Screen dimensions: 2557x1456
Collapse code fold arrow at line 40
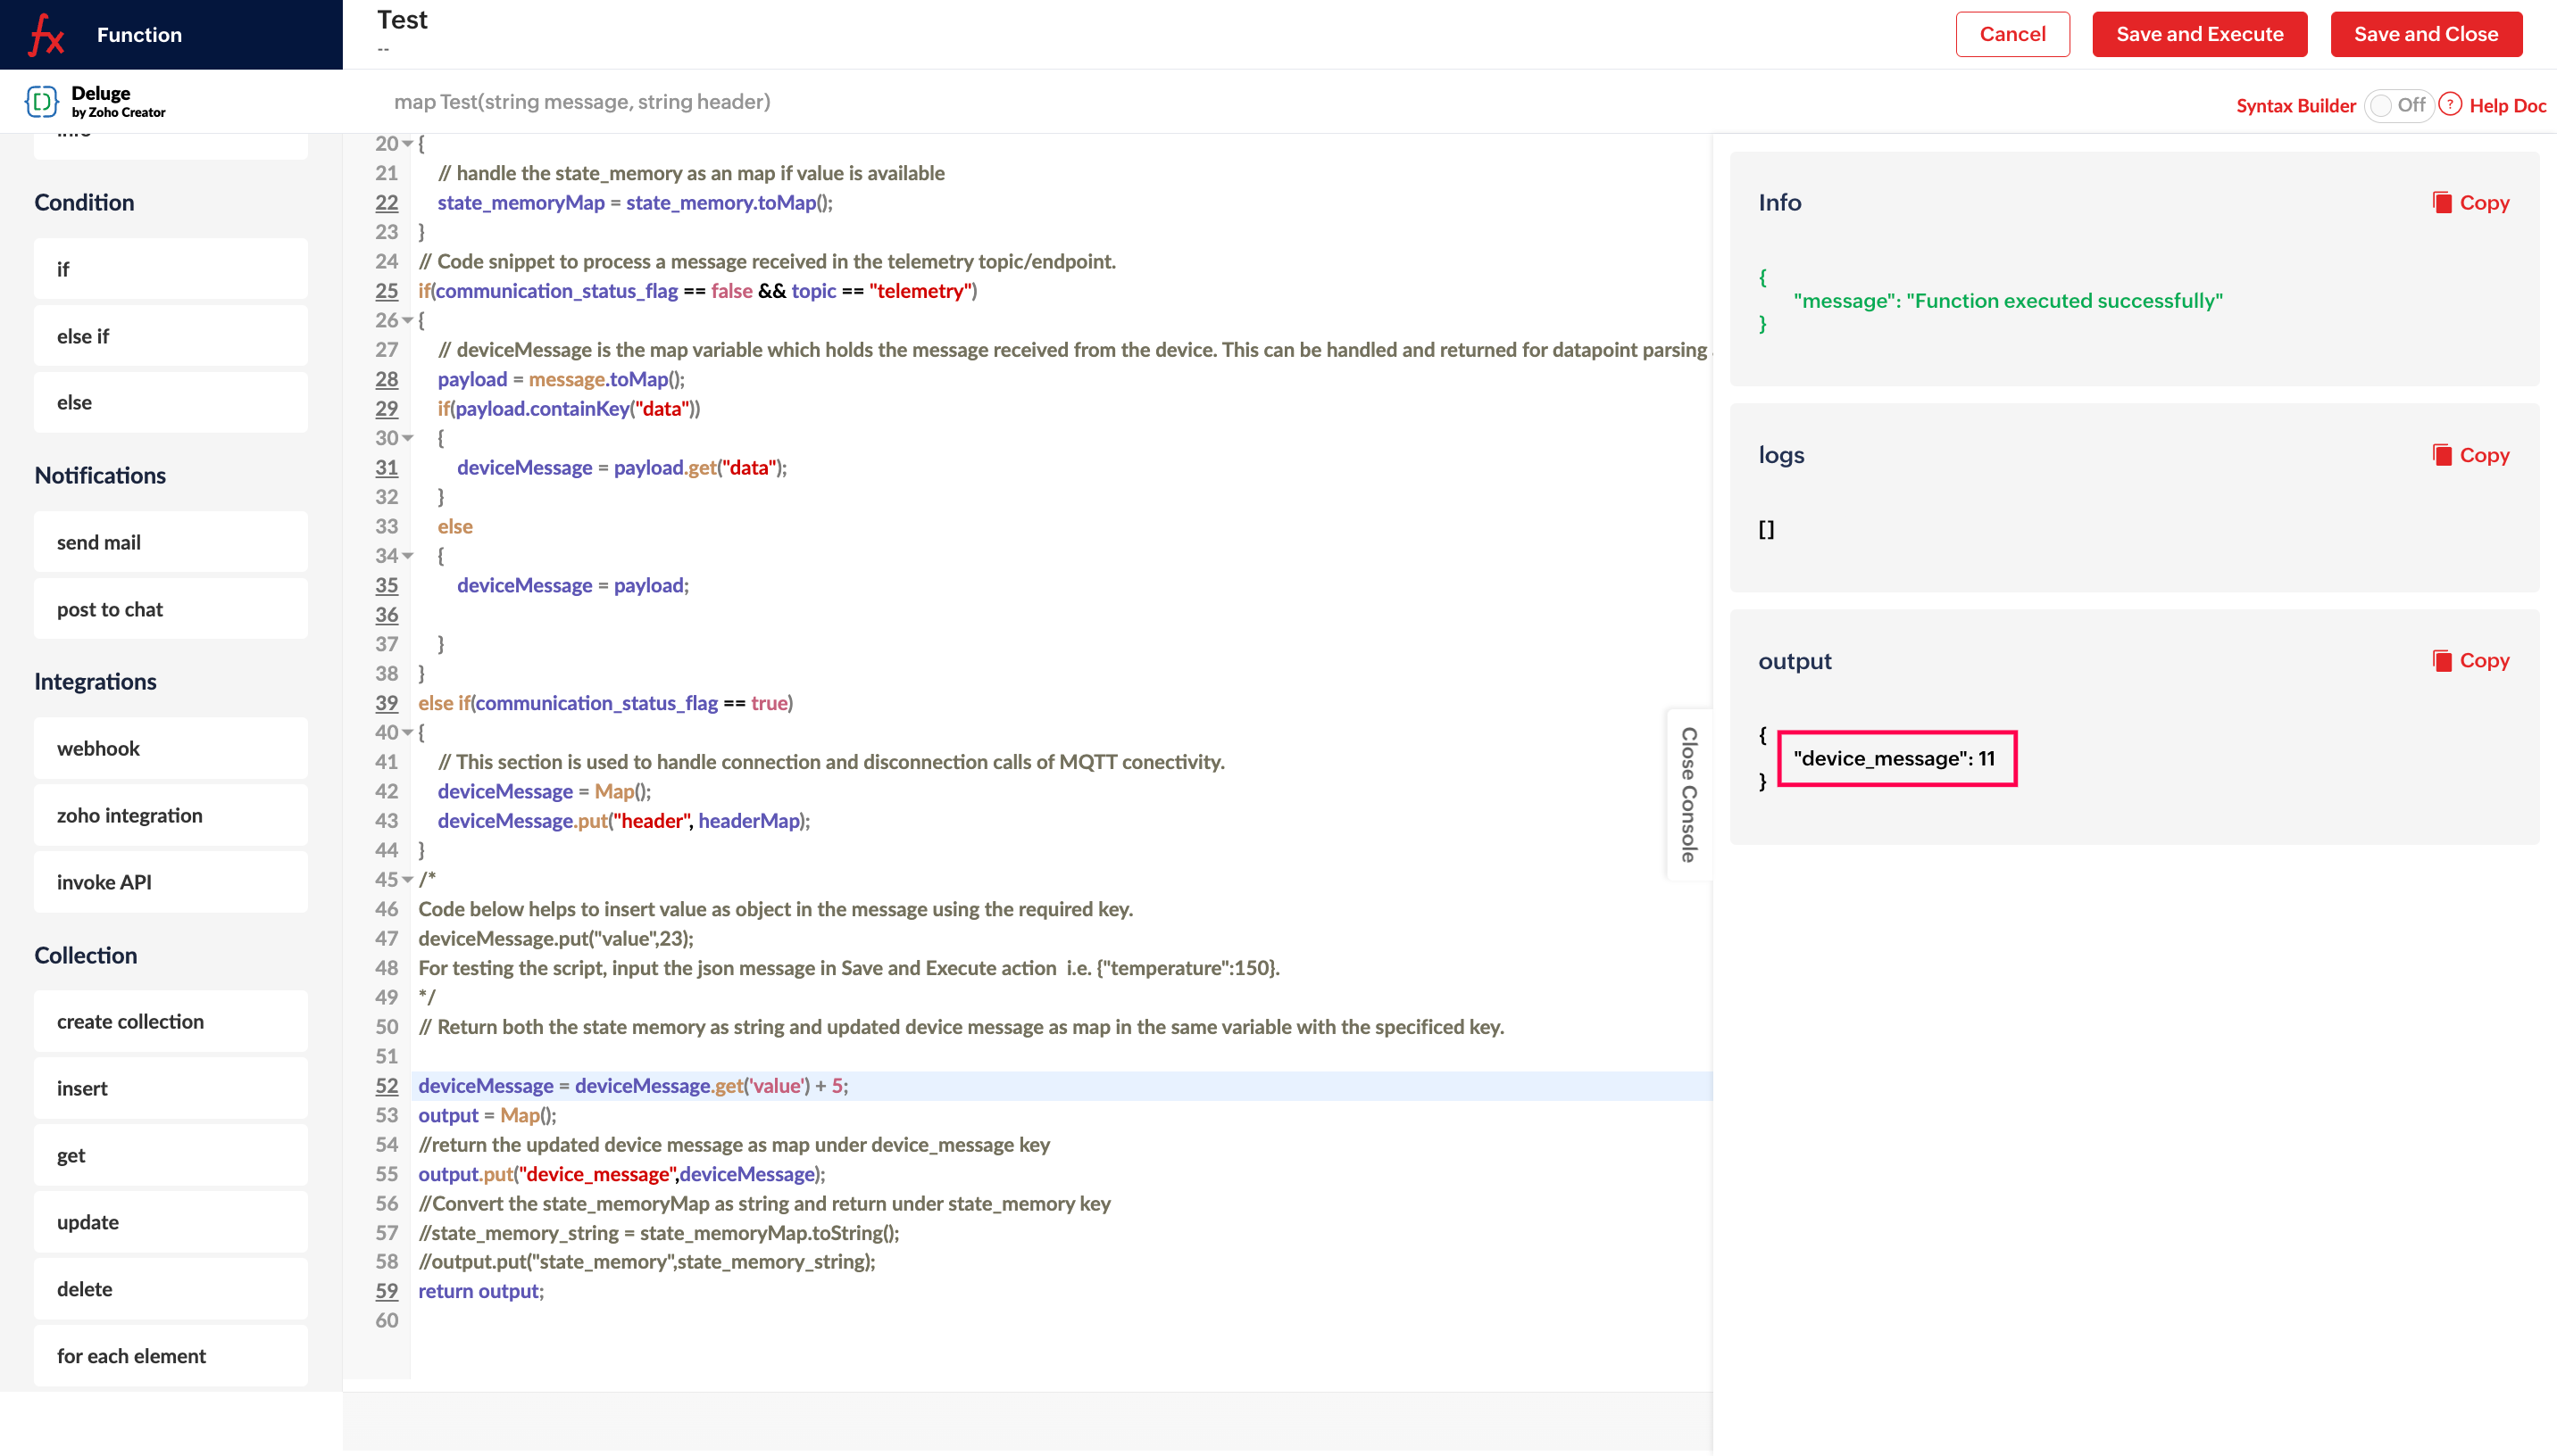408,733
